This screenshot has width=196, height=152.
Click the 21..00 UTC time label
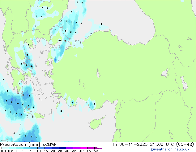(x=162, y=145)
